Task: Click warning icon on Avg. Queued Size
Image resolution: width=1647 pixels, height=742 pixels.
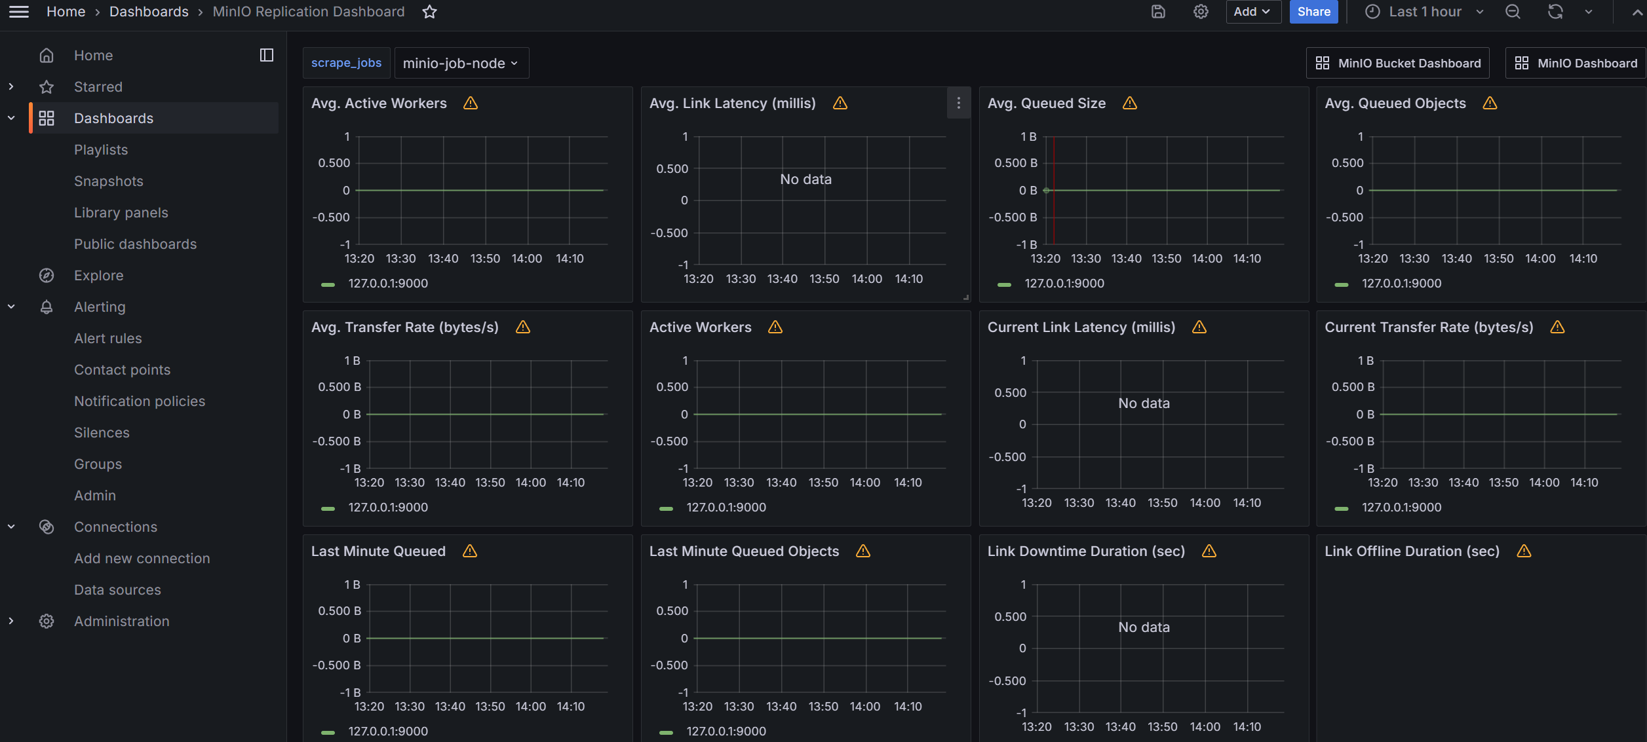Action: point(1130,103)
